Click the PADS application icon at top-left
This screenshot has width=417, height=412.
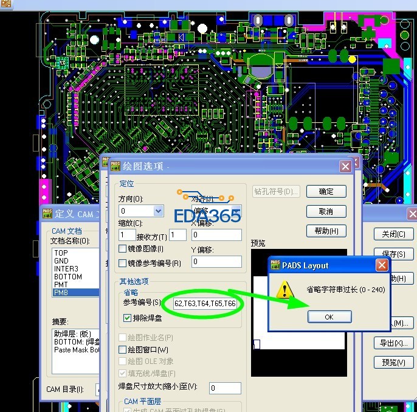[5, 4]
